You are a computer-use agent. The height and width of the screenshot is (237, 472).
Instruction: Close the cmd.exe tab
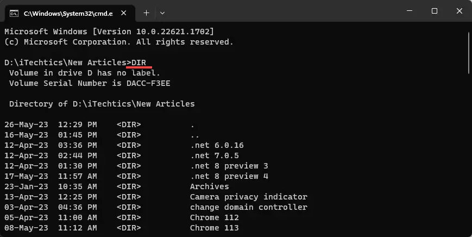(123, 13)
